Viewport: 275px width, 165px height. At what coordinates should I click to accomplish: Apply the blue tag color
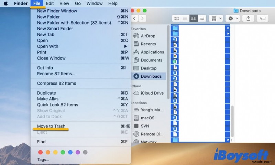click(x=70, y=152)
